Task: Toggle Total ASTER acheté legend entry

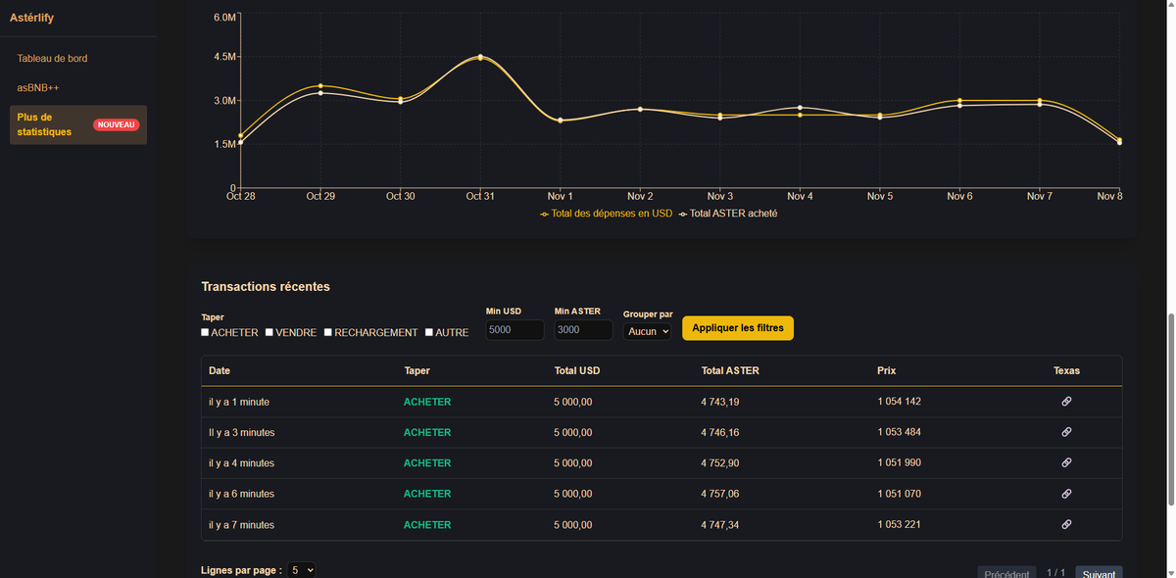Action: (x=727, y=214)
